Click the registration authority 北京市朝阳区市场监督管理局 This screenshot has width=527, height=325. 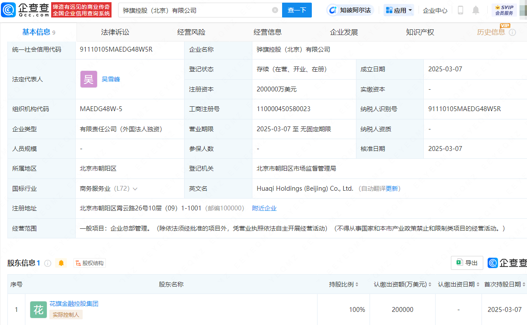tap(297, 168)
